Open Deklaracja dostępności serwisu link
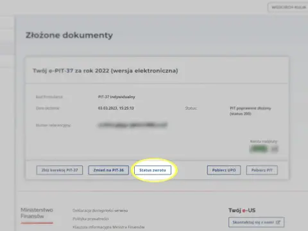This screenshot has height=231, width=308. (x=100, y=210)
